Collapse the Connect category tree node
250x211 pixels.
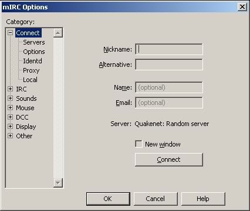coord(10,33)
